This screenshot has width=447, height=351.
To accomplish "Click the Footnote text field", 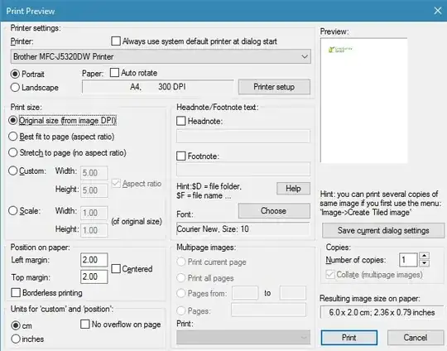I will click(x=243, y=169).
